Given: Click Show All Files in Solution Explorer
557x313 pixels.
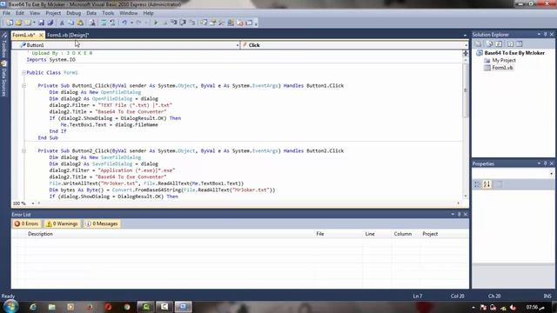Looking at the screenshot, I should (x=489, y=43).
